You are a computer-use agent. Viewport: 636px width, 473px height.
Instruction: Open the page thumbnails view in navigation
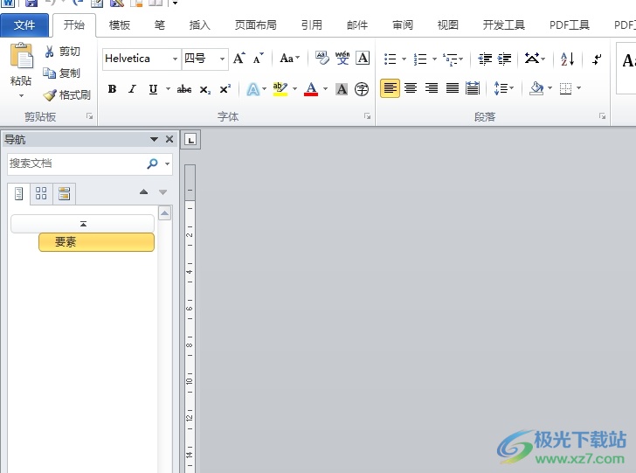41,193
